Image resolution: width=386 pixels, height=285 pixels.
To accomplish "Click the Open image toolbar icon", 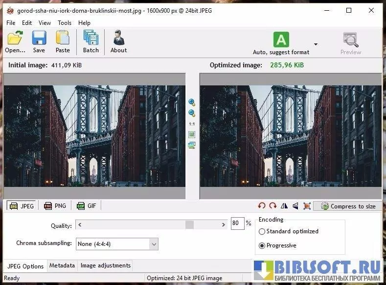I will [15, 42].
